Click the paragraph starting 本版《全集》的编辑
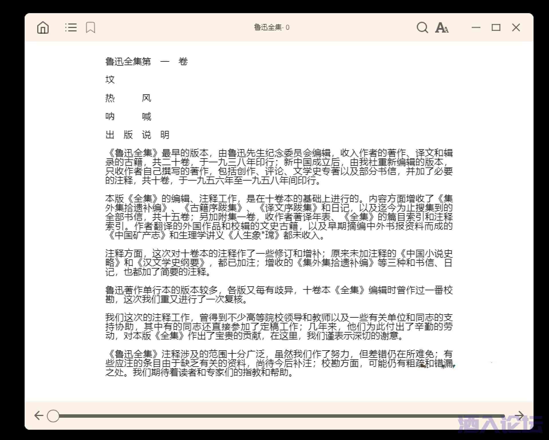Image resolution: width=549 pixels, height=440 pixels. (279, 217)
